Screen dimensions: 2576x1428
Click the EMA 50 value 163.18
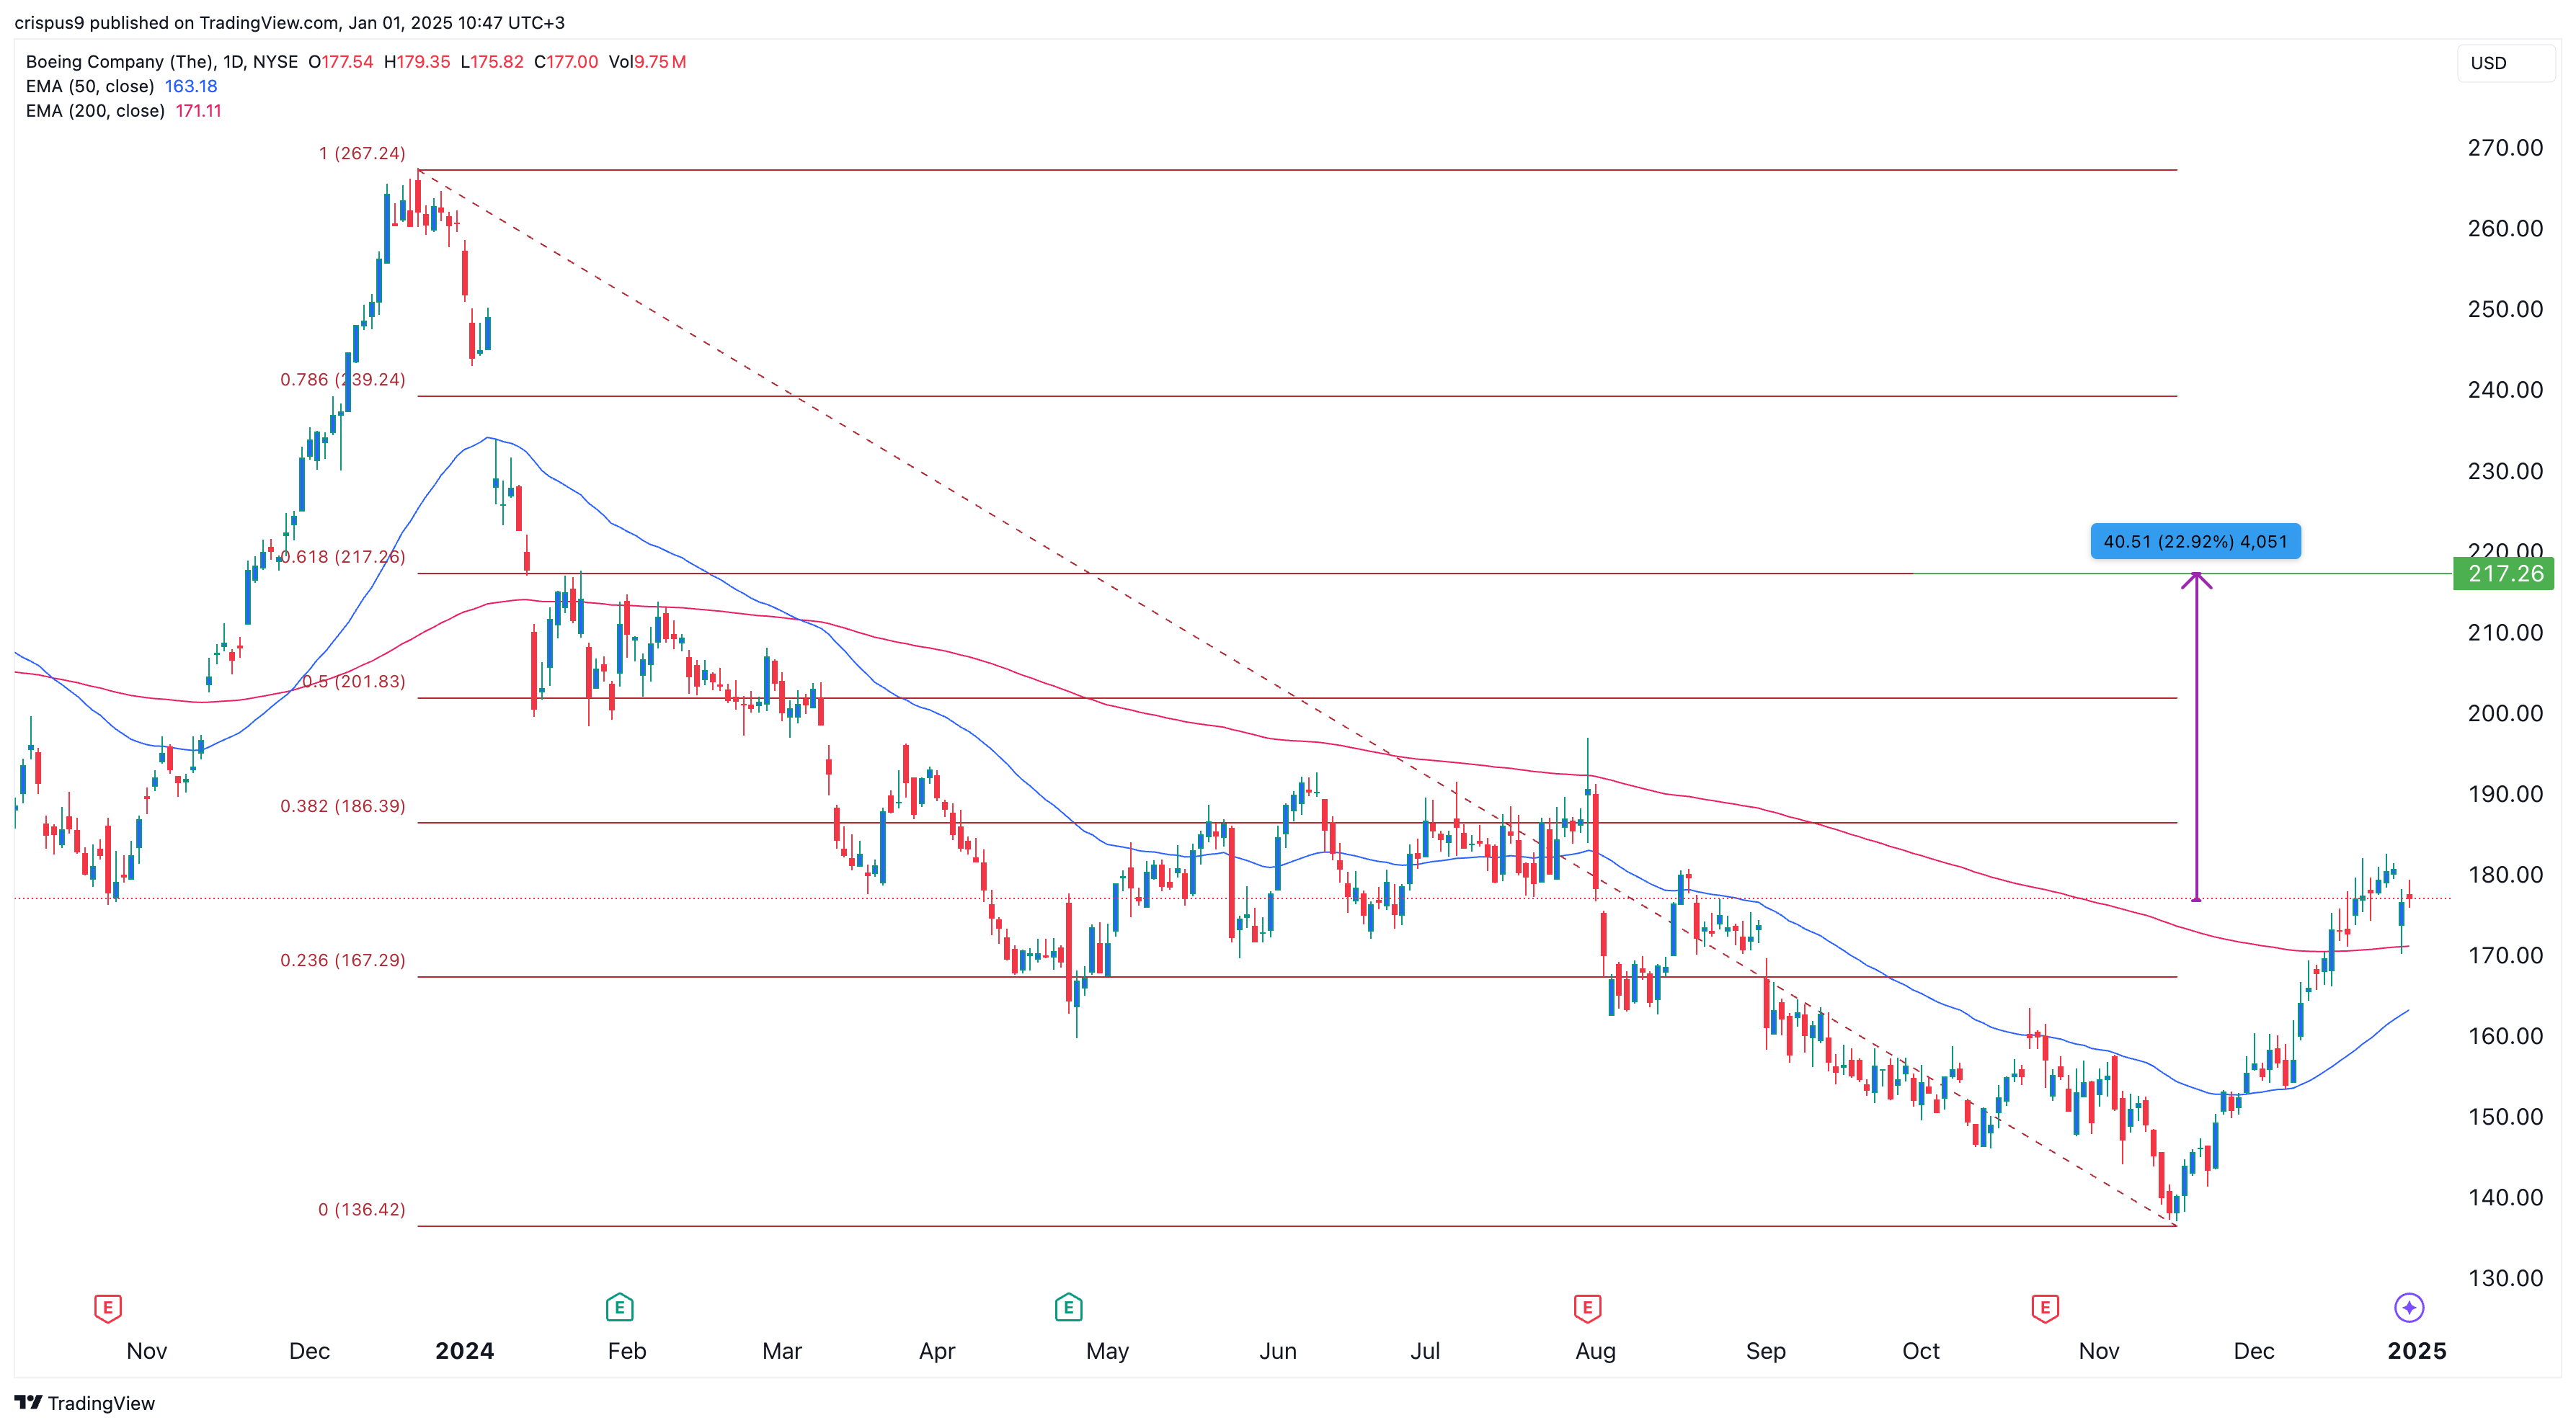pyautogui.click(x=191, y=86)
